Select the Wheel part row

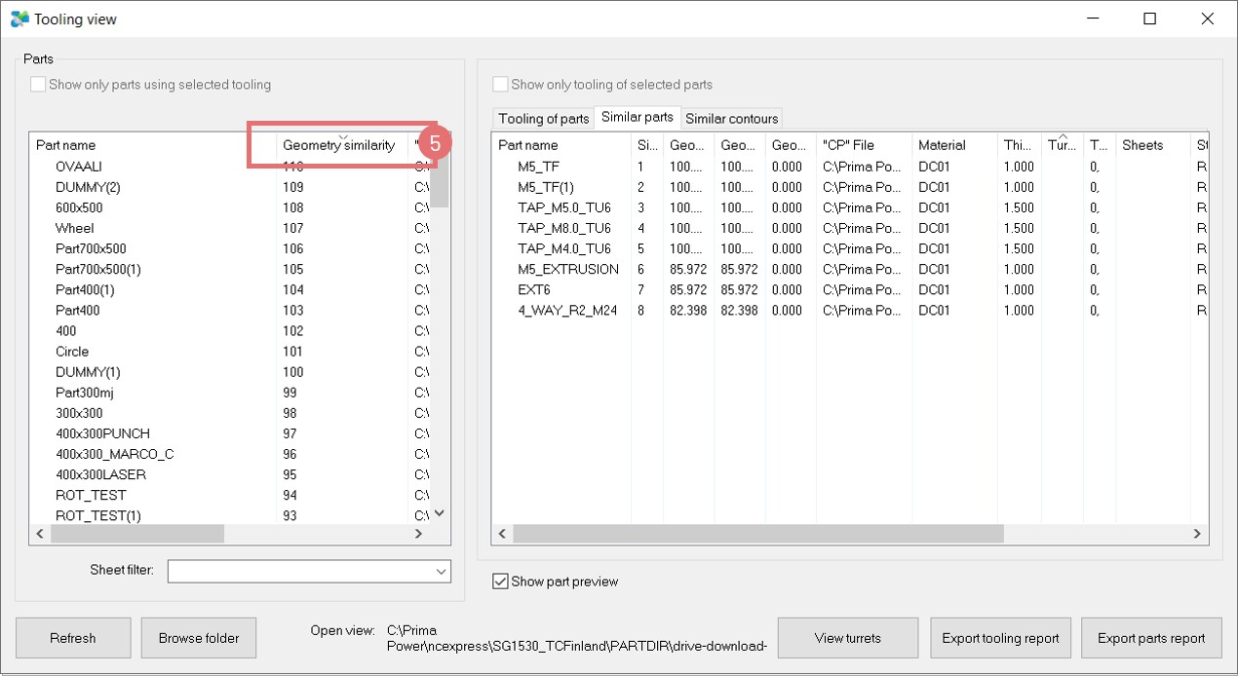pyautogui.click(x=75, y=228)
